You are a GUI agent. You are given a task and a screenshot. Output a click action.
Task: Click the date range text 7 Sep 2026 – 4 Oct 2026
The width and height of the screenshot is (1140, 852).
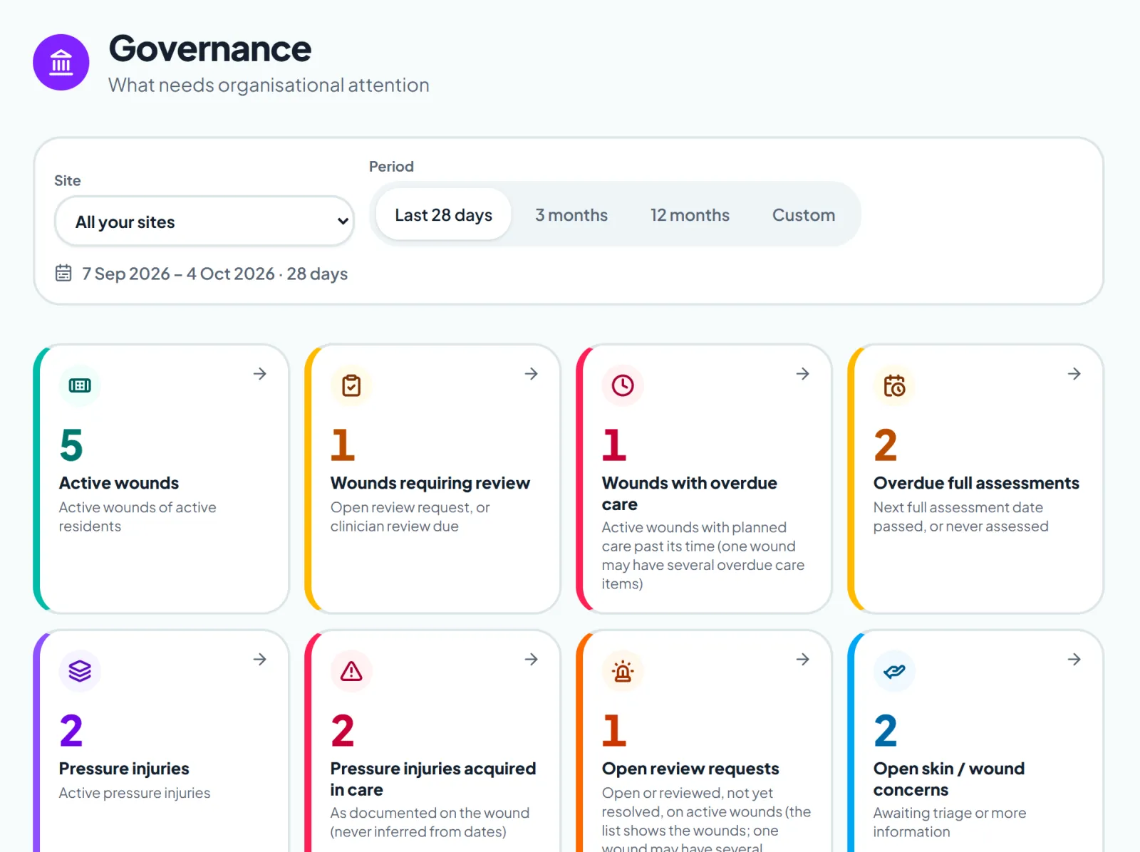[178, 274]
